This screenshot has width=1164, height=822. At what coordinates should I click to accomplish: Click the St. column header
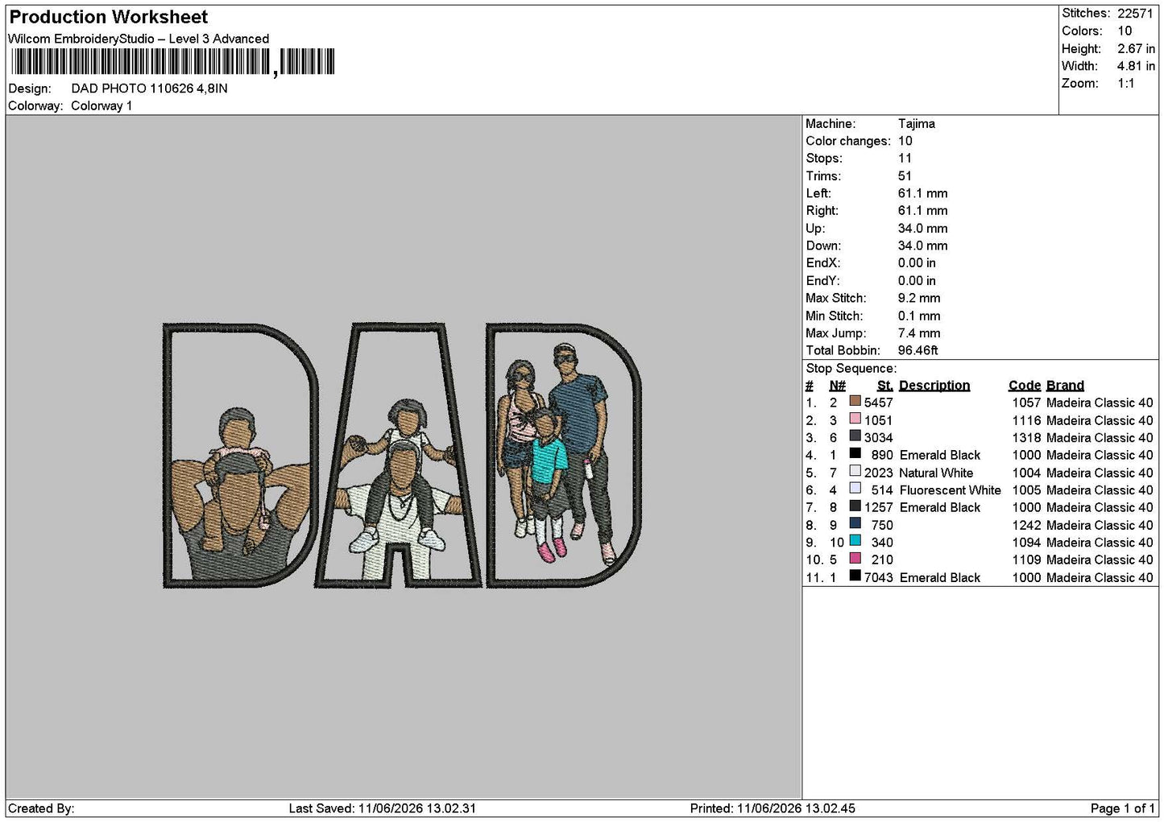(x=884, y=386)
